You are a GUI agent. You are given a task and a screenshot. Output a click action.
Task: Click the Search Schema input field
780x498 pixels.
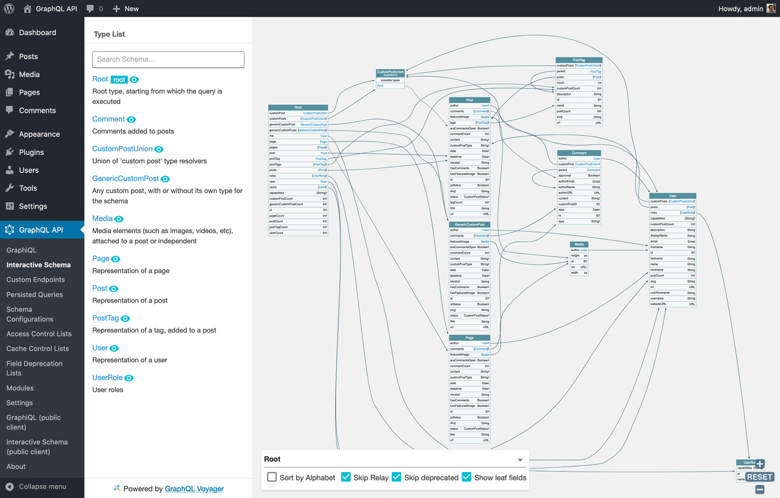(x=168, y=59)
